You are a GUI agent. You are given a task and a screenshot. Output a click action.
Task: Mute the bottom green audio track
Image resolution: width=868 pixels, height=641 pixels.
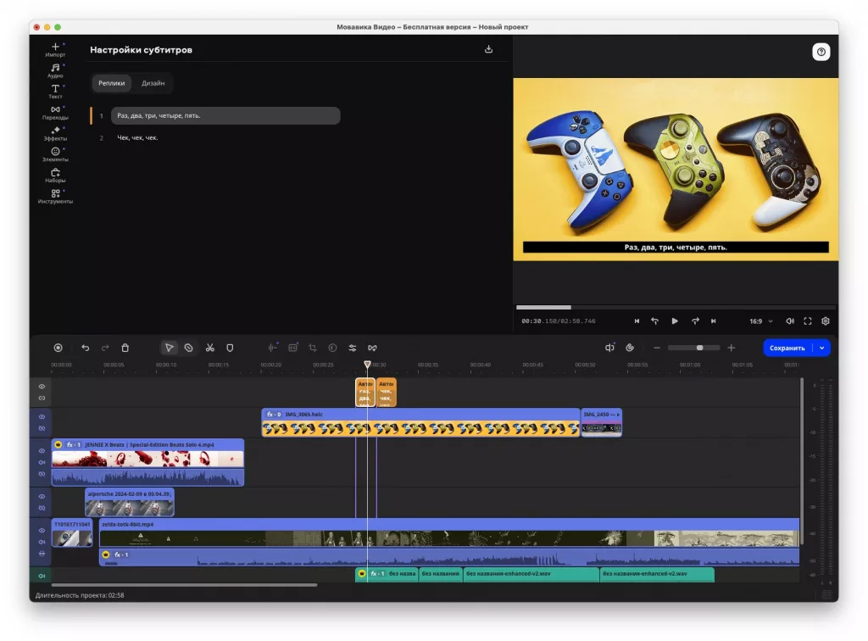point(41,576)
